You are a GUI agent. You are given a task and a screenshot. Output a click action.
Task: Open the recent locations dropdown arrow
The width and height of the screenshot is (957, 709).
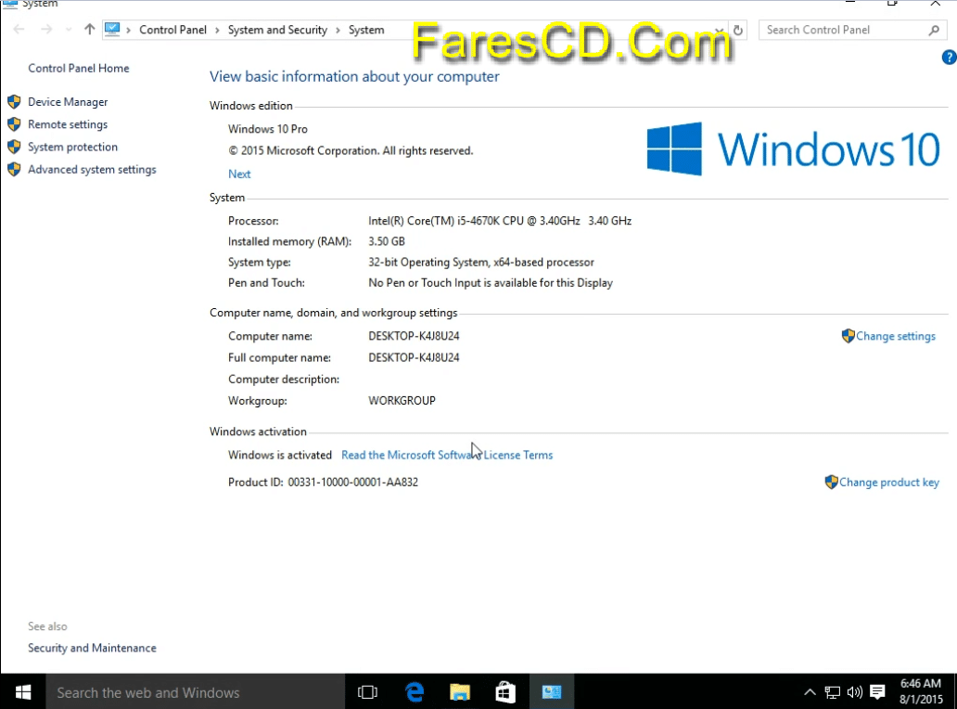tap(69, 30)
